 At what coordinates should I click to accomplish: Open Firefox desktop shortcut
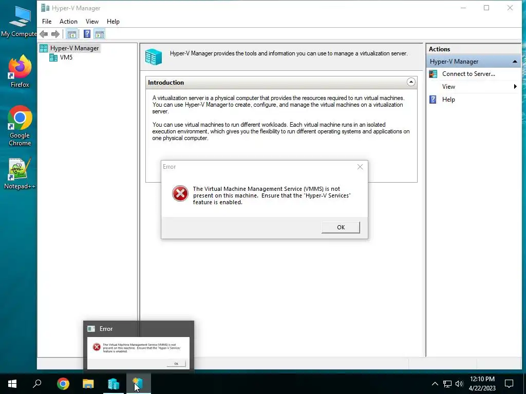20,72
